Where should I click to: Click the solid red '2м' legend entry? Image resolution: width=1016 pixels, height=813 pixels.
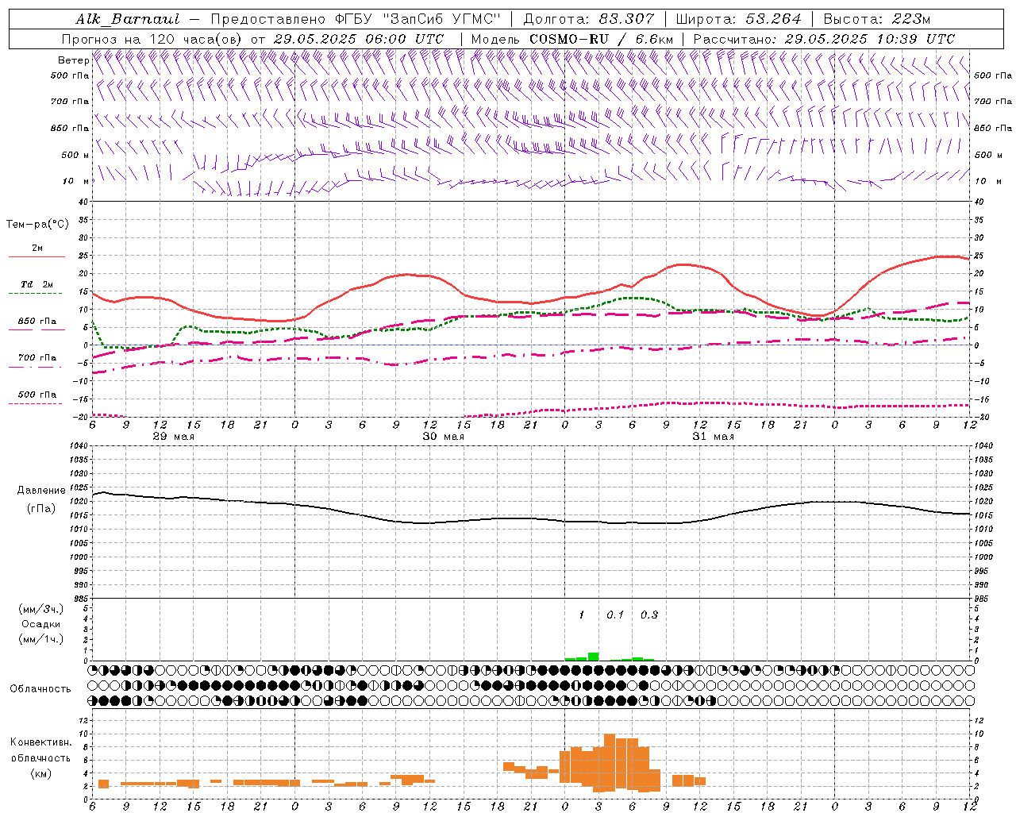(37, 250)
